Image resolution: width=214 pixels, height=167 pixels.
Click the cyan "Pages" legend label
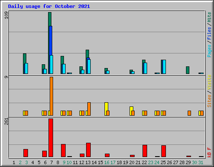209,51
